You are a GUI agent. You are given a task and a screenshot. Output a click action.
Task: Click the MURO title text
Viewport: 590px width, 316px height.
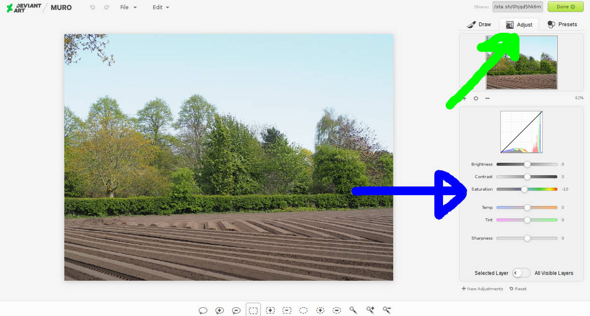tap(61, 7)
